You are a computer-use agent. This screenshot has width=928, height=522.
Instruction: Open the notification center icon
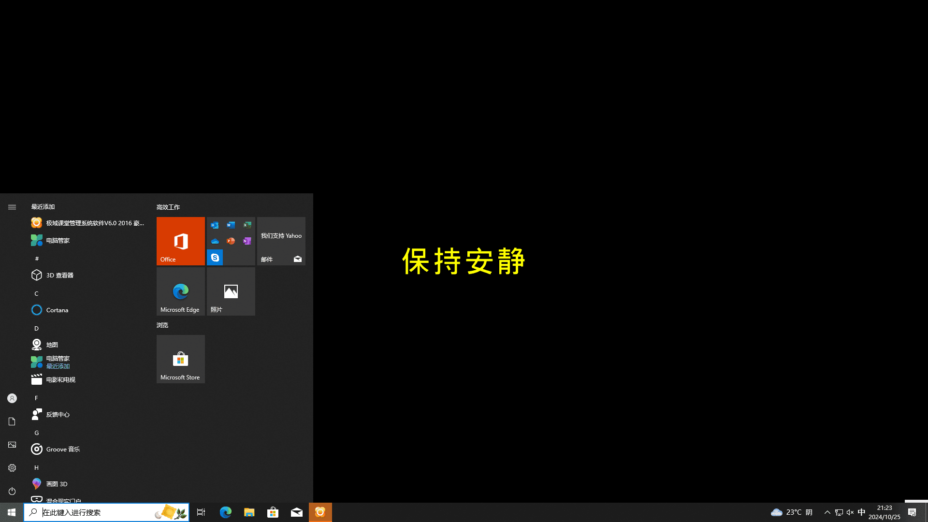[x=912, y=512]
